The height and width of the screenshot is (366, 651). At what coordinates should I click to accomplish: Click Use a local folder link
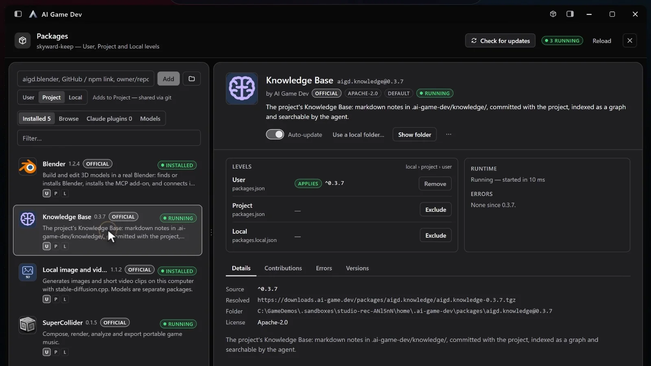pyautogui.click(x=358, y=135)
